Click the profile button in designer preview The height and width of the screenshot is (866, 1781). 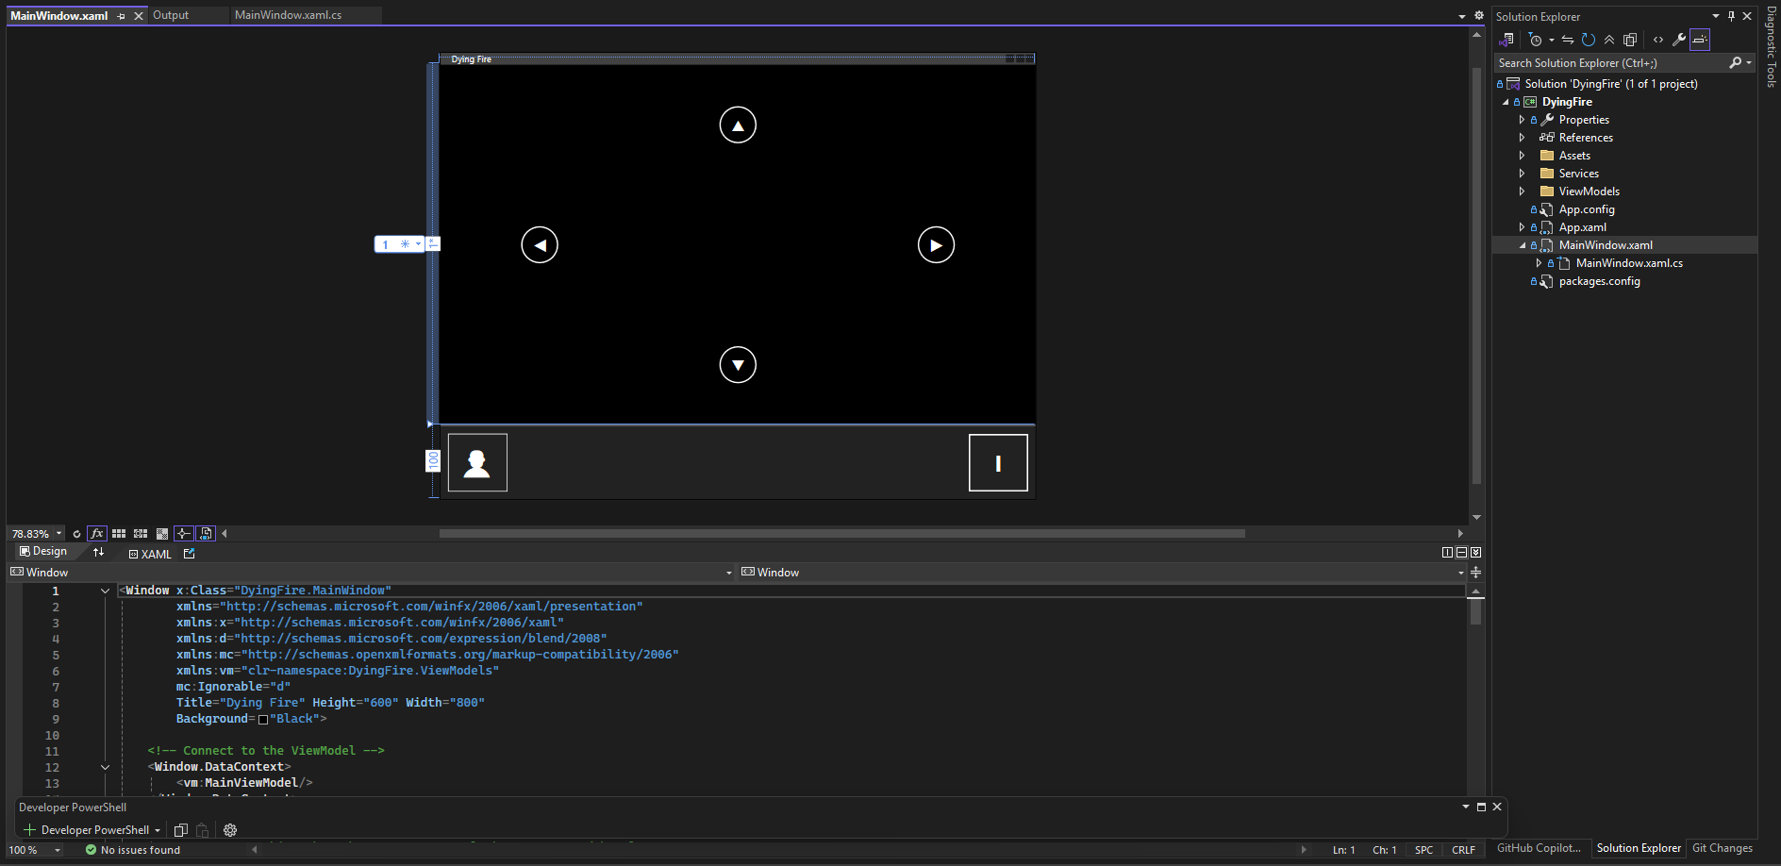[x=477, y=463]
